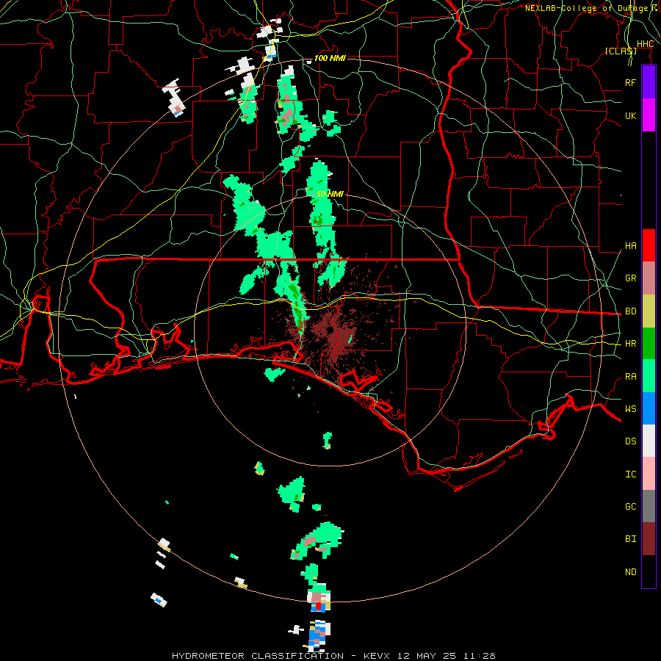Click the DS legend label
The height and width of the screenshot is (661, 661).
point(630,441)
